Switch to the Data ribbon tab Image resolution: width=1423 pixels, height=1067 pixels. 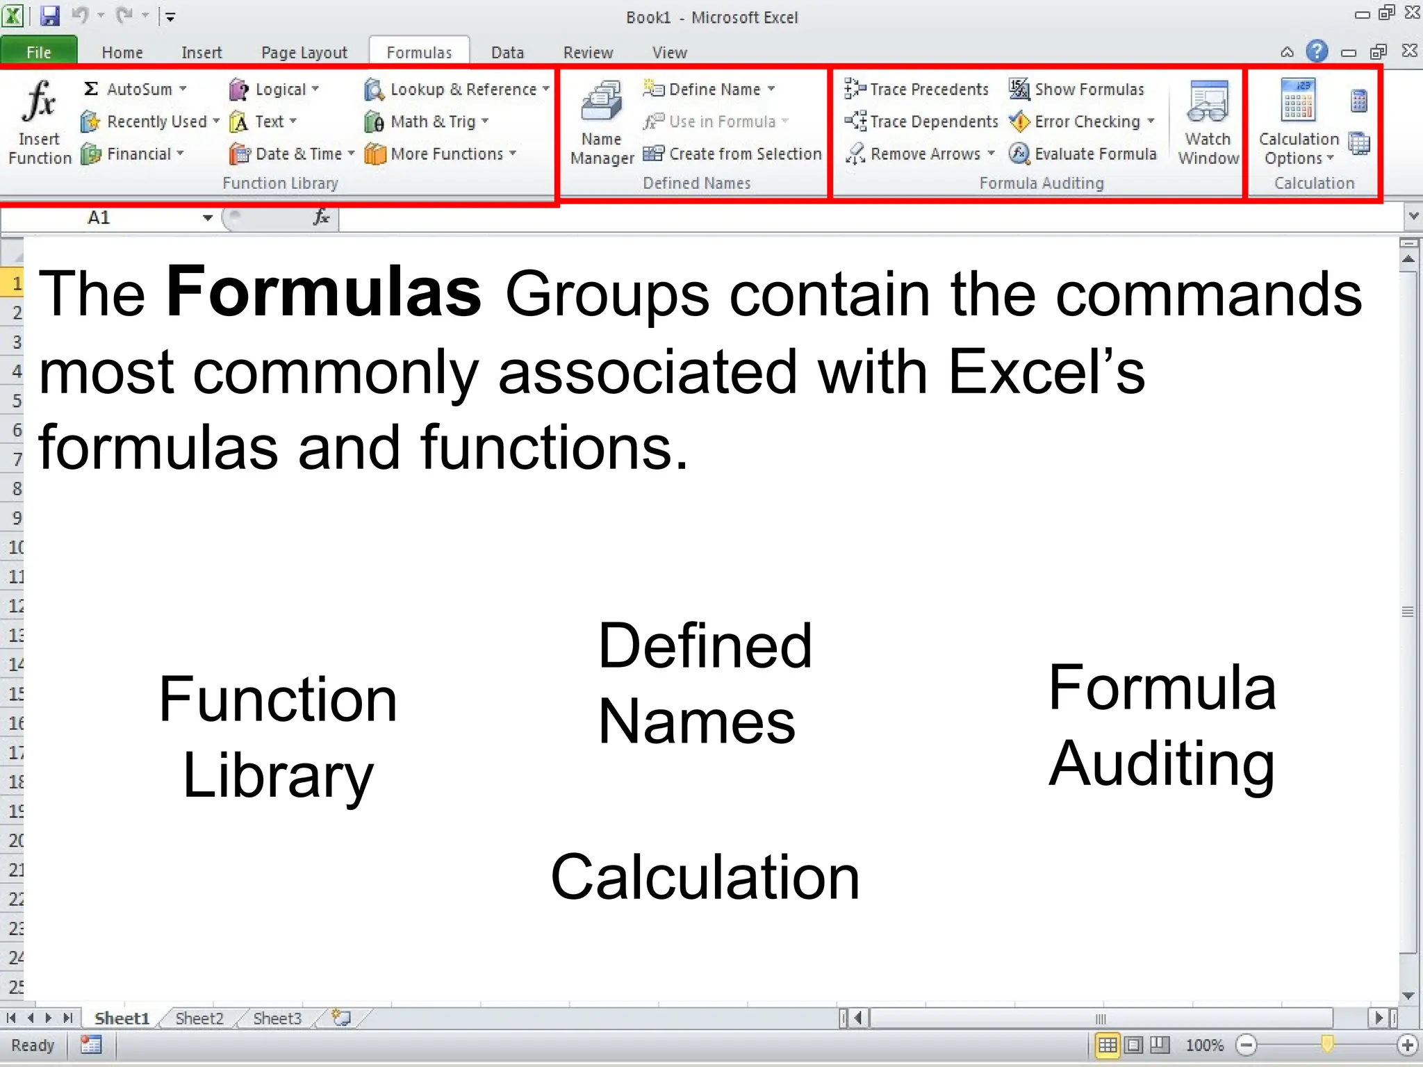coord(507,52)
